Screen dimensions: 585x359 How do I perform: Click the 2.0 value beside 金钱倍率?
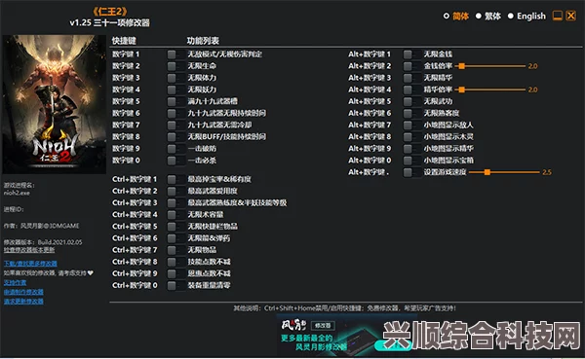532,66
